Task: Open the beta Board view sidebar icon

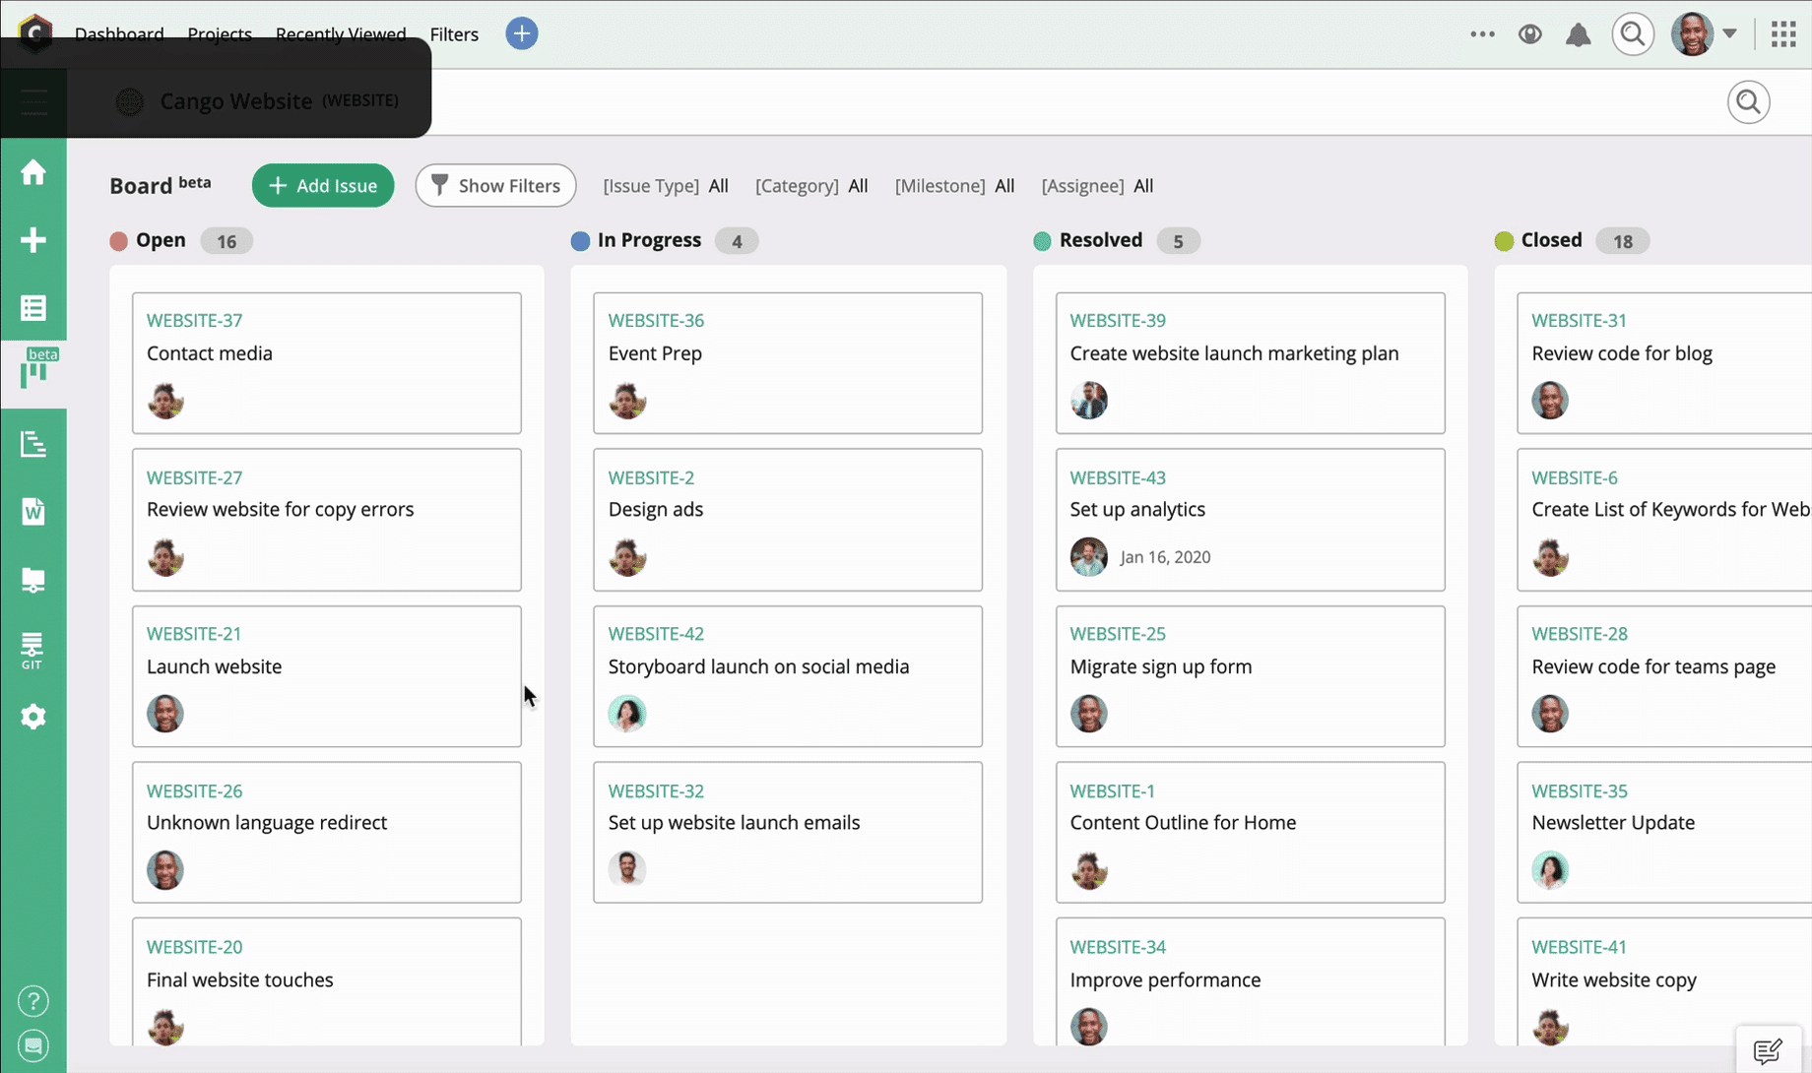Action: coord(33,372)
